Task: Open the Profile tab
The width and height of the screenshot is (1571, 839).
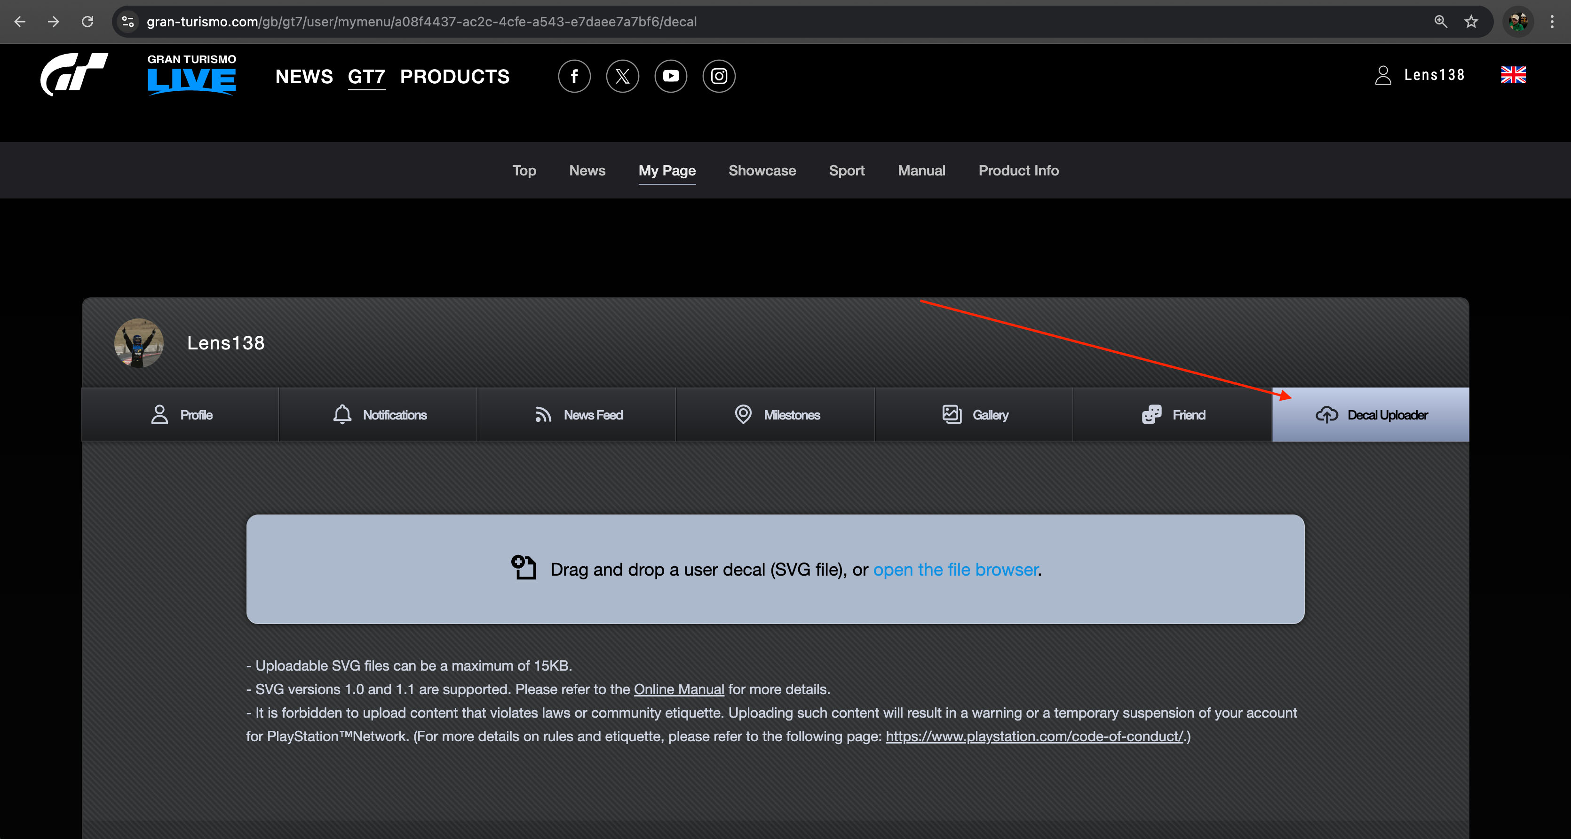Action: pos(181,415)
